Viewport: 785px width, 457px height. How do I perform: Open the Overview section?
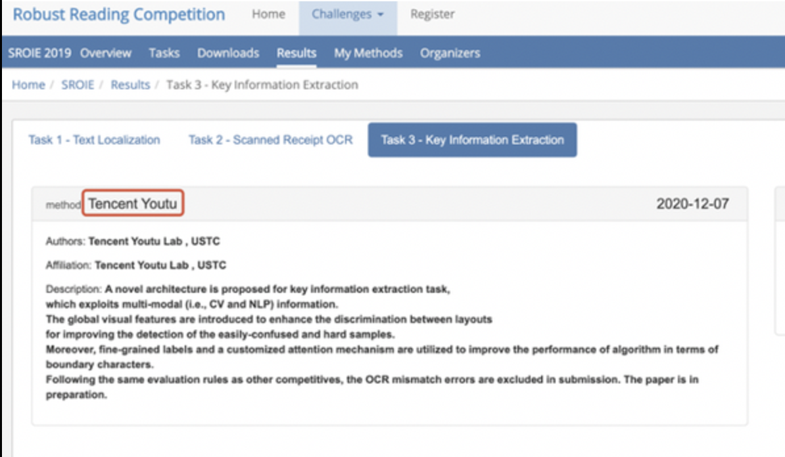pyautogui.click(x=105, y=53)
